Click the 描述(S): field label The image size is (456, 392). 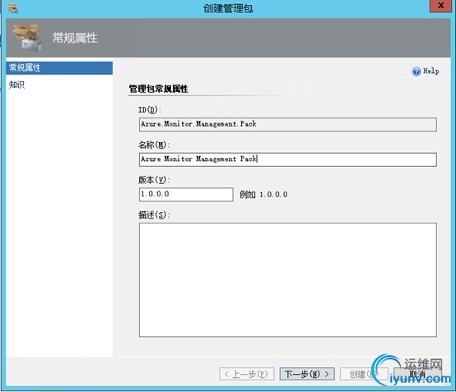coord(154,214)
